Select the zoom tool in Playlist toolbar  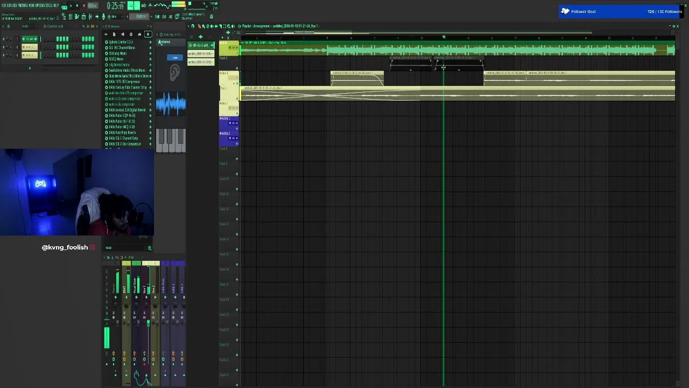pos(229,26)
